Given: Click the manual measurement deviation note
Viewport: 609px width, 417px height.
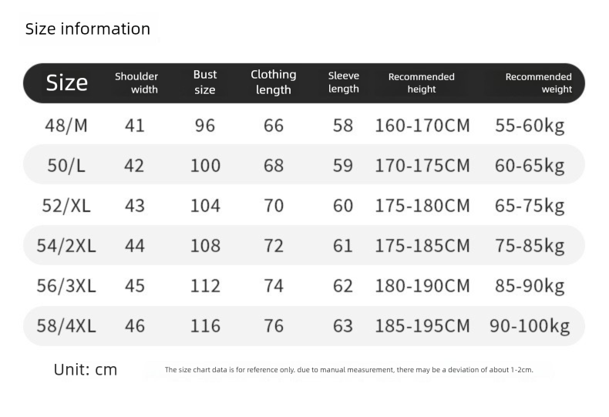Looking at the screenshot, I should coord(348,370).
